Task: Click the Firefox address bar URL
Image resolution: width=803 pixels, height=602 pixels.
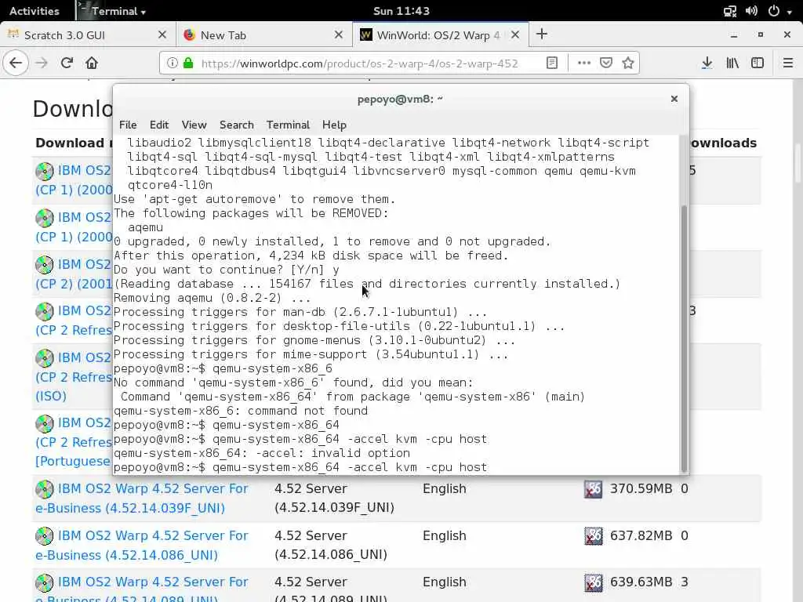Action: pyautogui.click(x=359, y=63)
